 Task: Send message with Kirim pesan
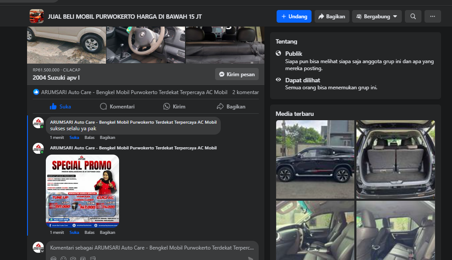point(236,74)
